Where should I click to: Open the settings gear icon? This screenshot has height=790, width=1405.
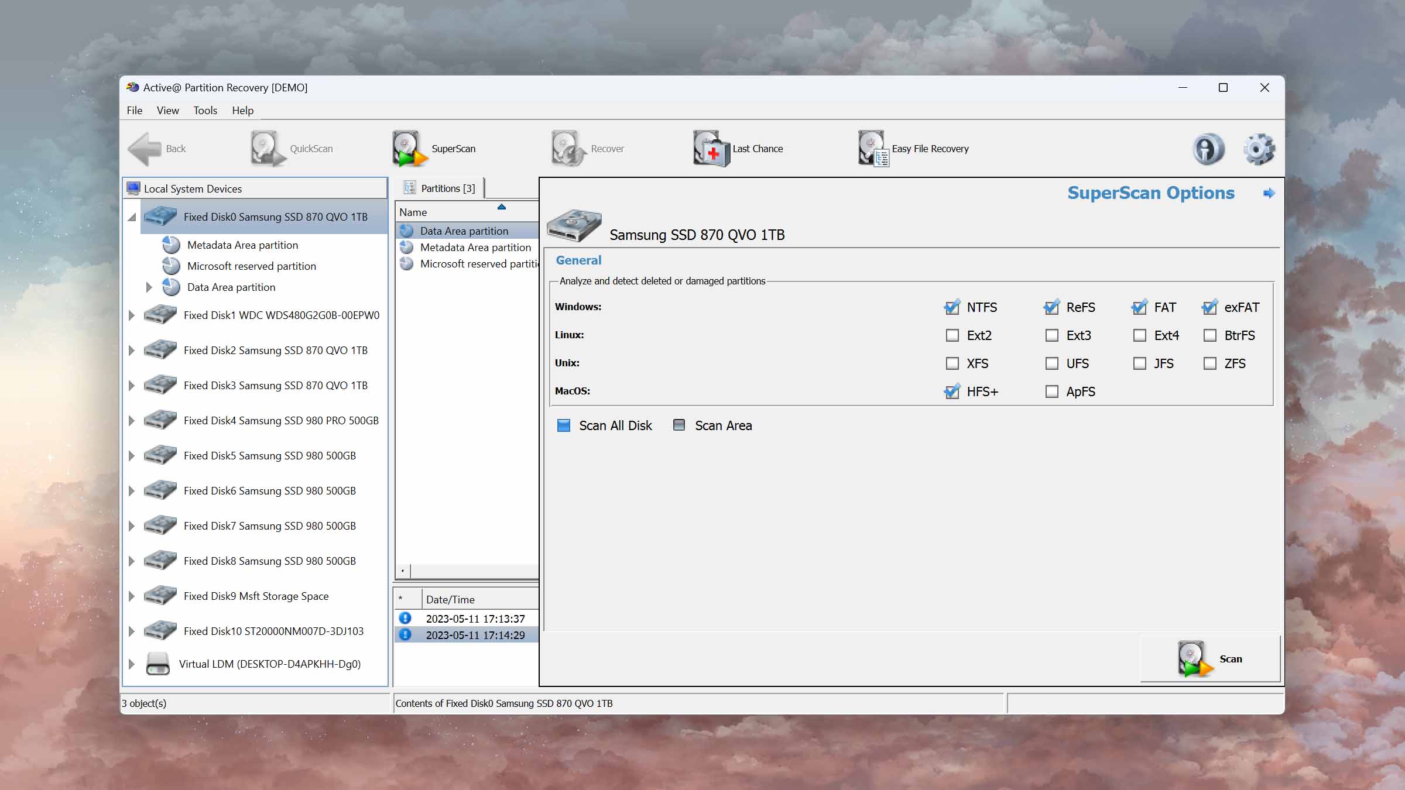[x=1259, y=149]
